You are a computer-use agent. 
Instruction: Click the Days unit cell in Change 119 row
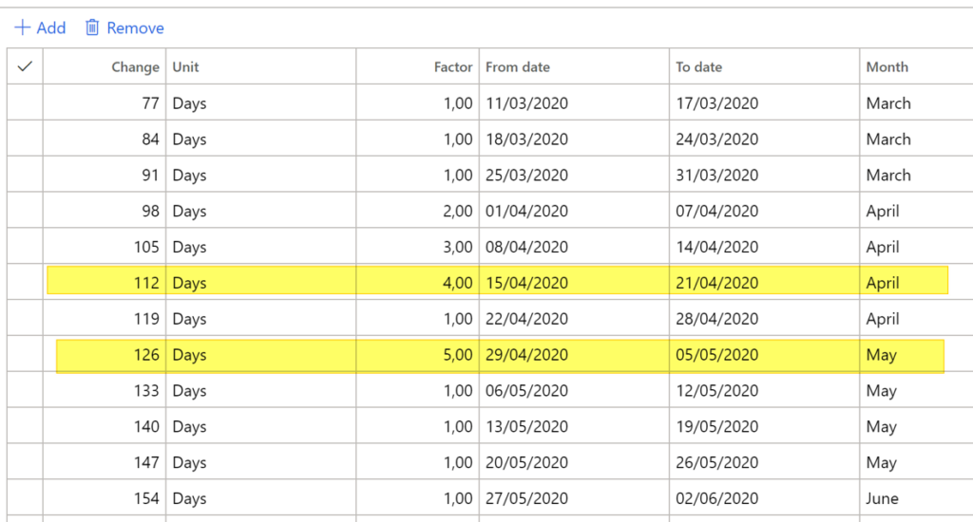click(261, 319)
